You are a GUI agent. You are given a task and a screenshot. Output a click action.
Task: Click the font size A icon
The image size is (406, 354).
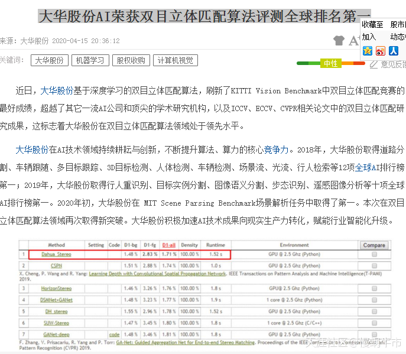point(354,41)
